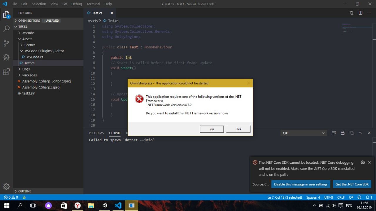Image resolution: width=376 pixels, height=211 pixels.
Task: Click Get the .NET Core SDK button
Action: [x=352, y=184]
